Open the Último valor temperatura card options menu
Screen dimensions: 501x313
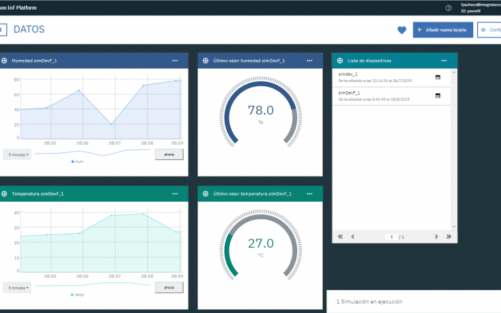(x=309, y=194)
